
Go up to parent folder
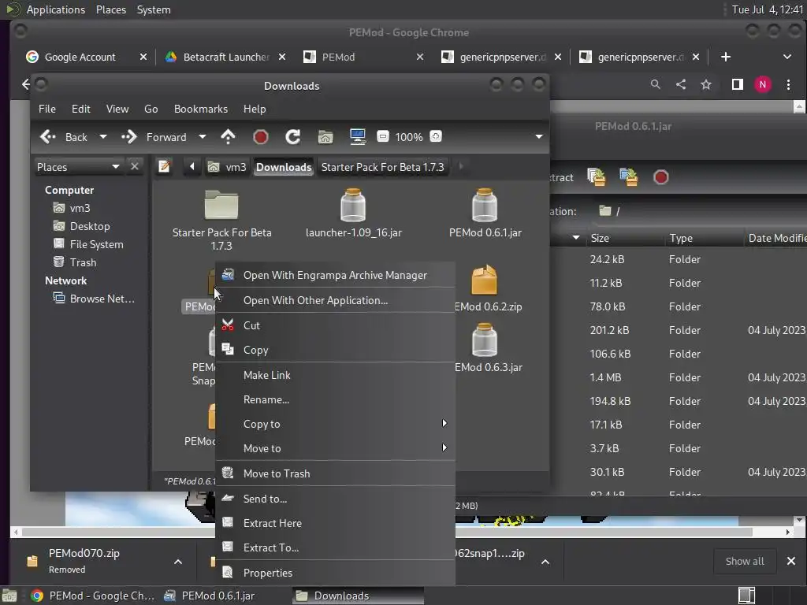[x=228, y=137]
